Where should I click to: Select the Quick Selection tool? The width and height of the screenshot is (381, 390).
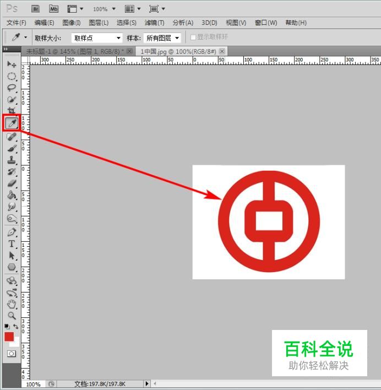pyautogui.click(x=12, y=100)
